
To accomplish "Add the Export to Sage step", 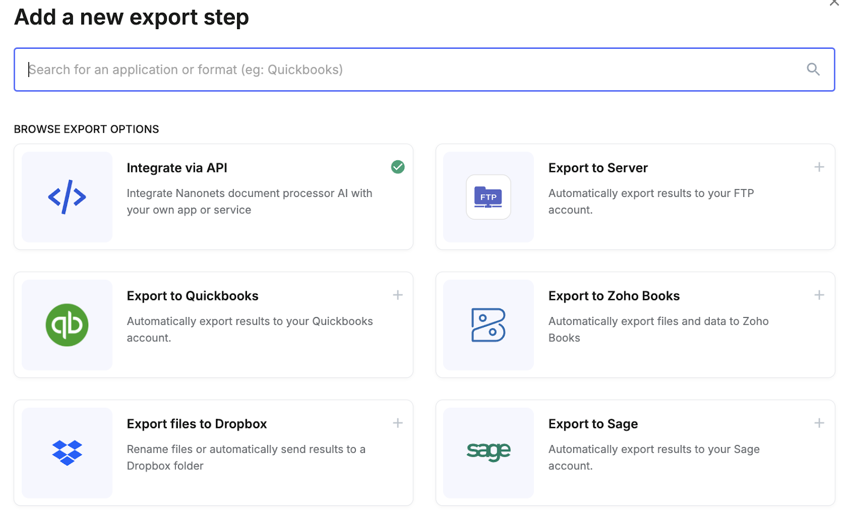I will [819, 423].
